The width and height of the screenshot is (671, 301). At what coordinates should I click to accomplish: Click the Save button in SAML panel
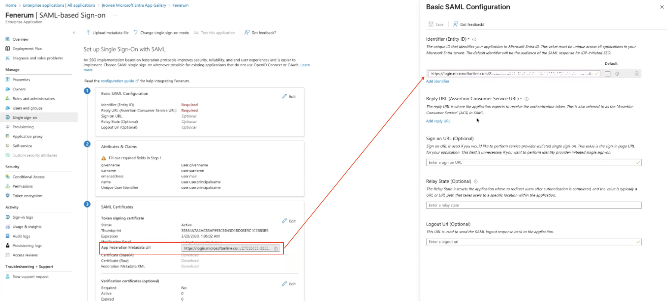(436, 24)
